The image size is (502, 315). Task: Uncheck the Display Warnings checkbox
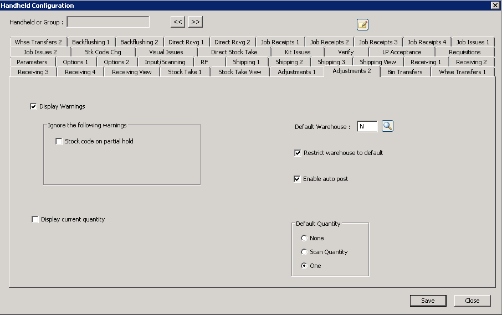(33, 106)
